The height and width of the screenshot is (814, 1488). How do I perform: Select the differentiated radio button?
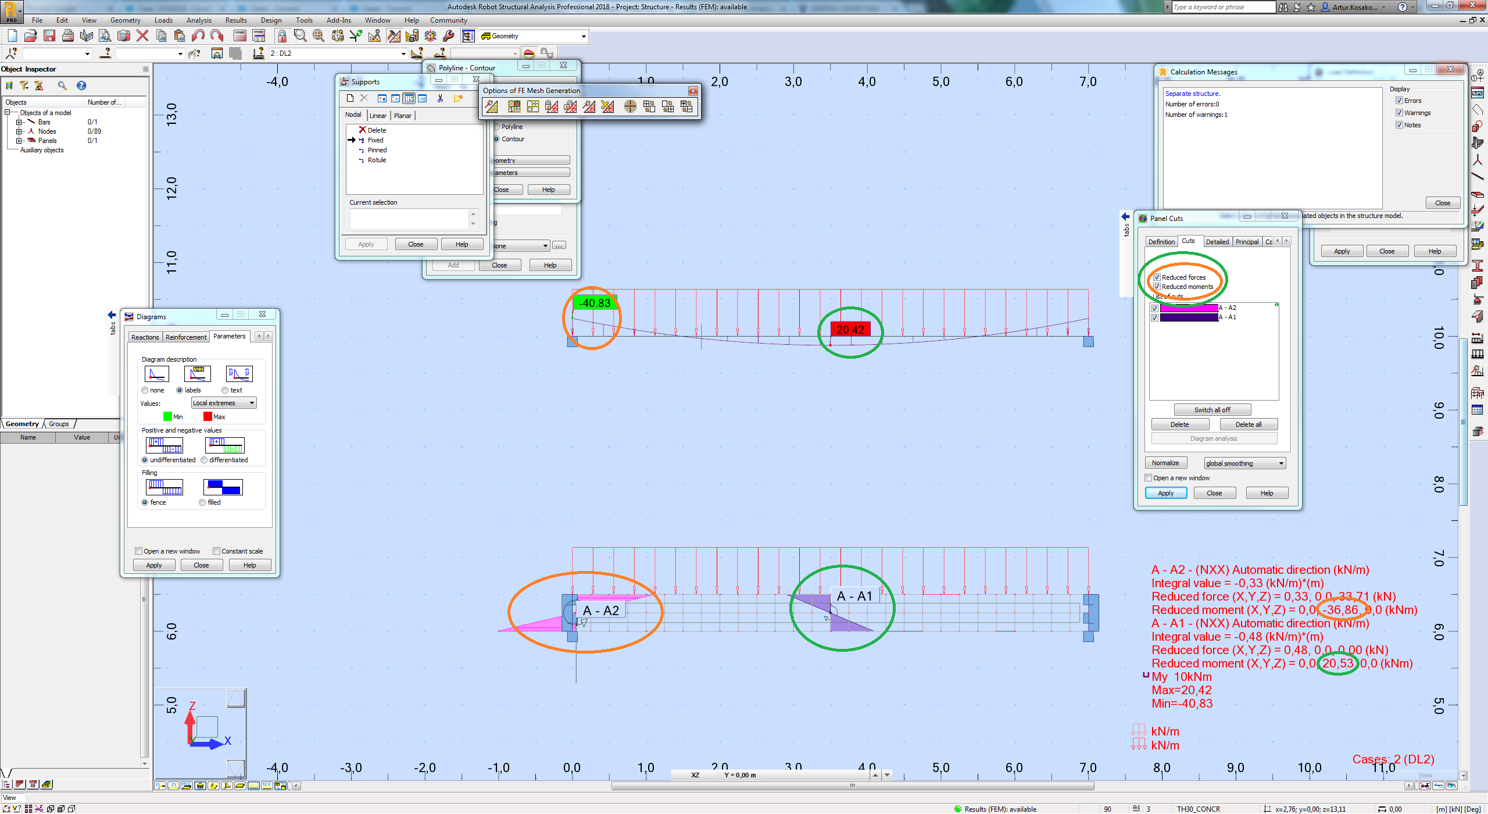pos(204,460)
